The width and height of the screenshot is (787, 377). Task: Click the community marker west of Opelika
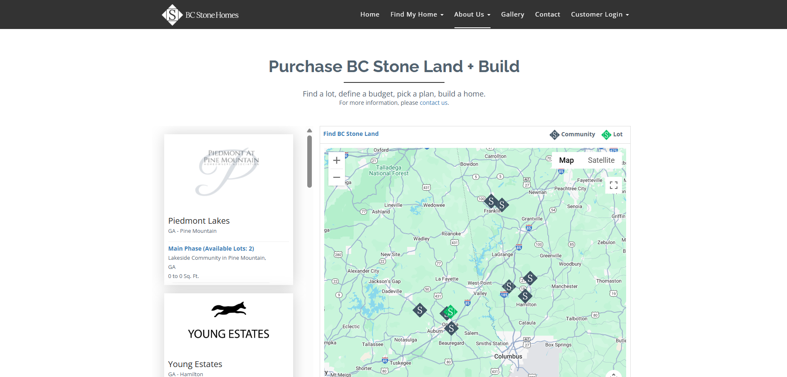point(420,310)
